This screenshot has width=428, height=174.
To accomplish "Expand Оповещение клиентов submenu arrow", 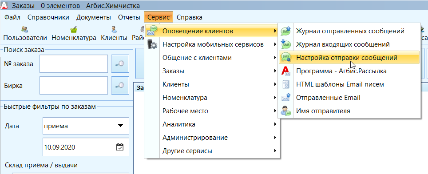I will (275, 31).
